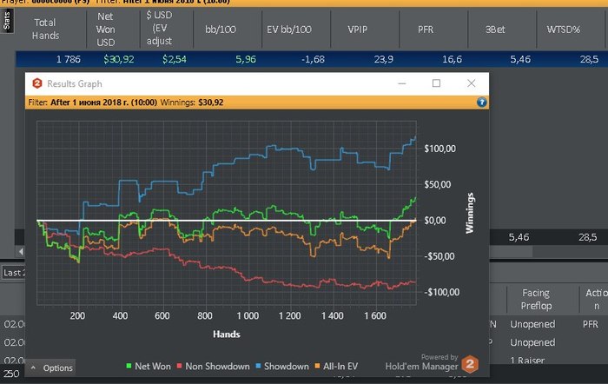Select the 16,6 PFR cell

click(453, 59)
